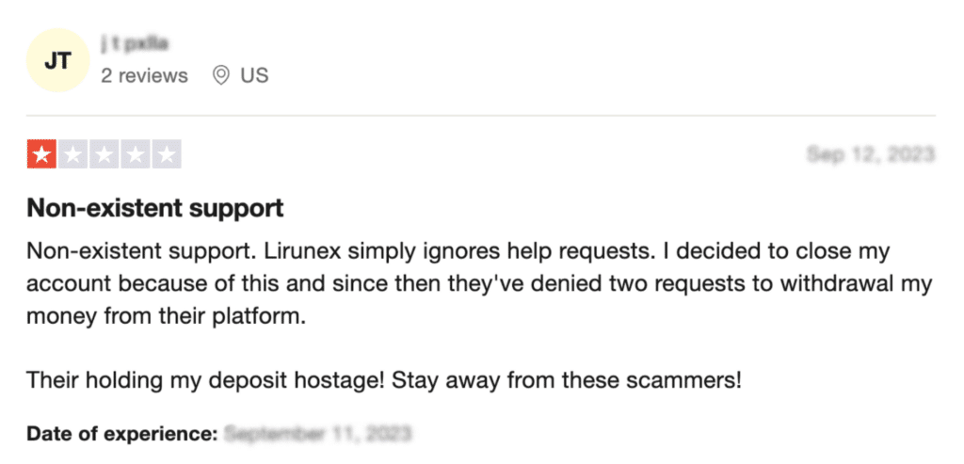This screenshot has height=464, width=964.
Task: Click the fifth gray star
Action: (167, 154)
